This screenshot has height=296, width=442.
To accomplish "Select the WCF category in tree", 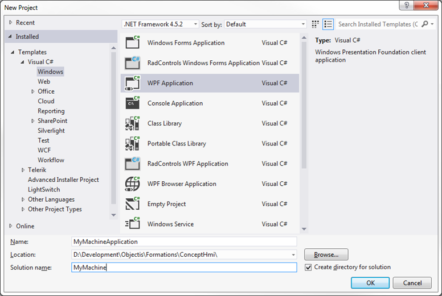I will pos(44,150).
